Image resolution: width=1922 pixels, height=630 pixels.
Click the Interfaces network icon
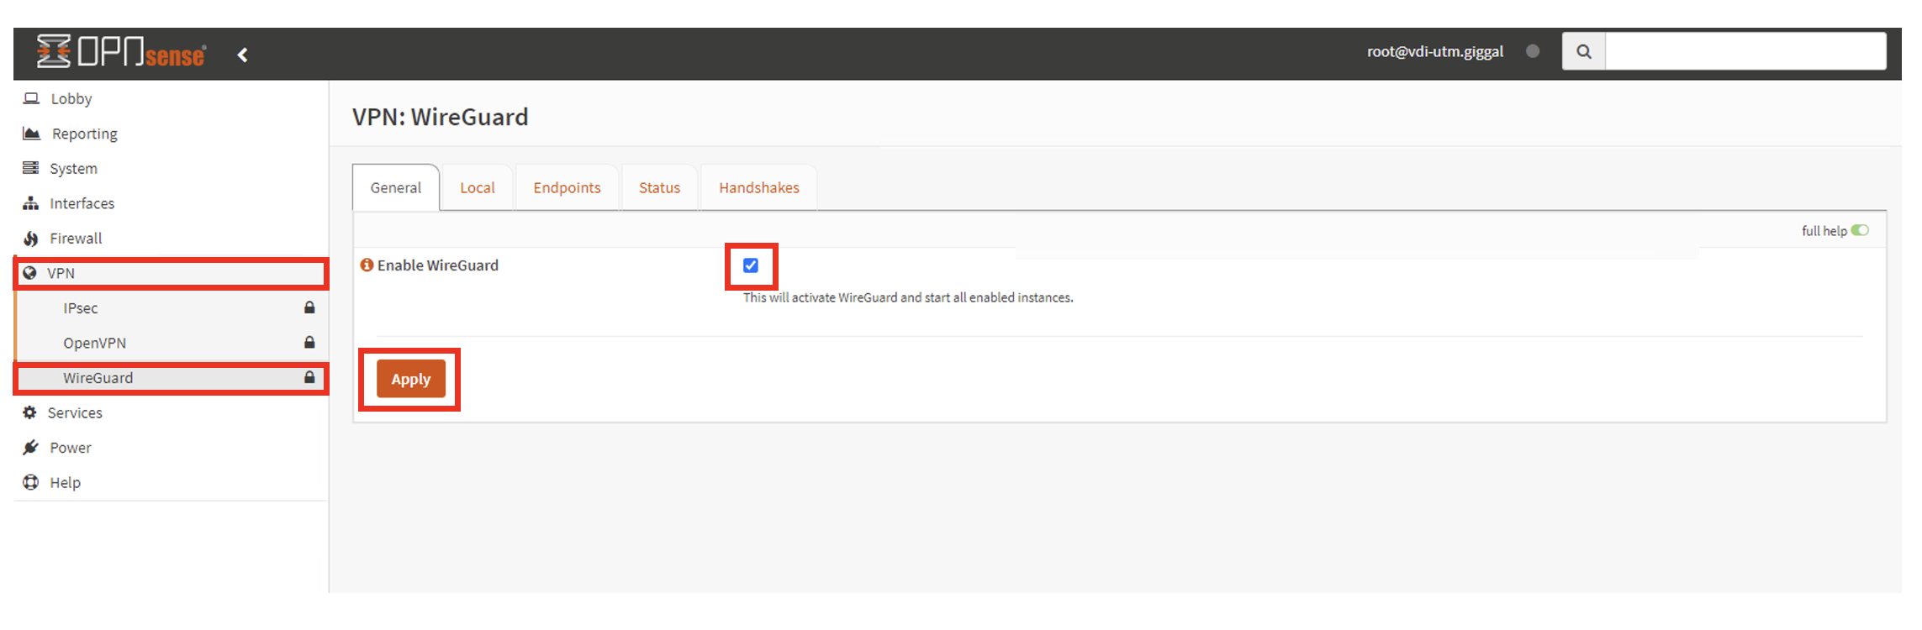click(31, 203)
